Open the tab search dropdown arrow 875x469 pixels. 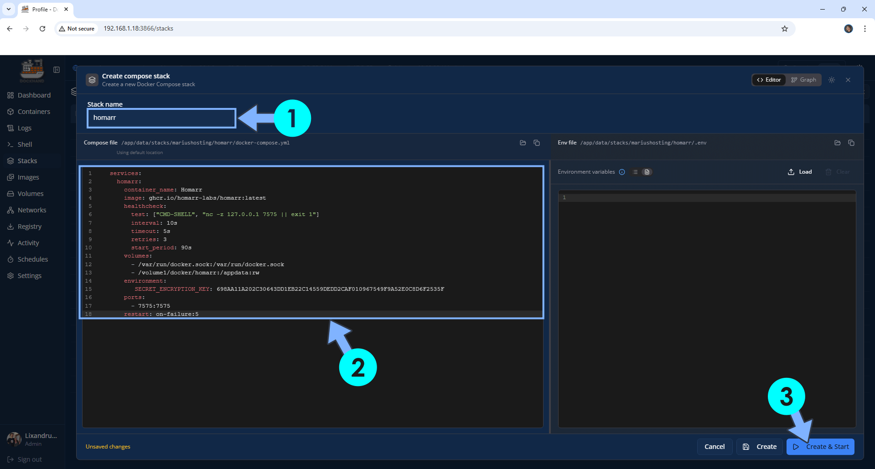pyautogui.click(x=9, y=9)
